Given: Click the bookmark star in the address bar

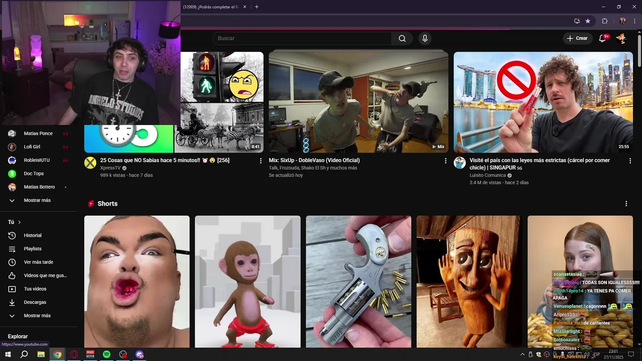Looking at the screenshot, I should 588,21.
